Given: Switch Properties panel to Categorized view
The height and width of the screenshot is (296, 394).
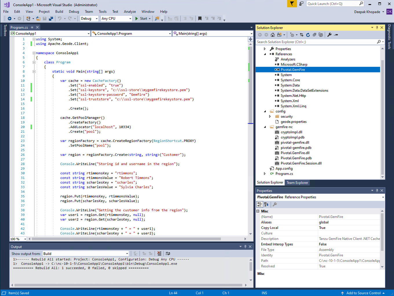Looking at the screenshot, I should [x=260, y=204].
